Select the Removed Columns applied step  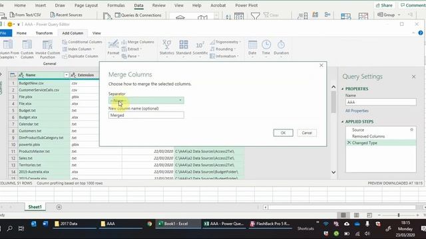click(x=368, y=136)
